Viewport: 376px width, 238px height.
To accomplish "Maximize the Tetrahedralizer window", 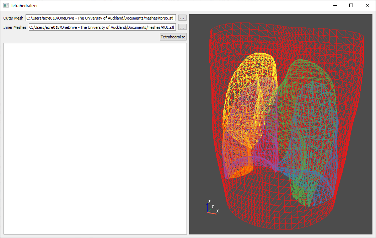I will [x=351, y=5].
